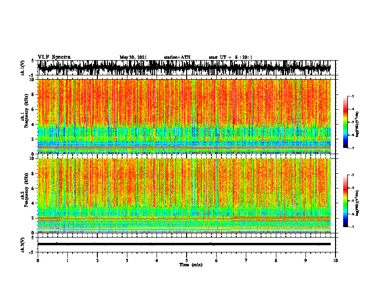
Task: Click the ch.3 flat black waveform trace
Action: pos(184,244)
